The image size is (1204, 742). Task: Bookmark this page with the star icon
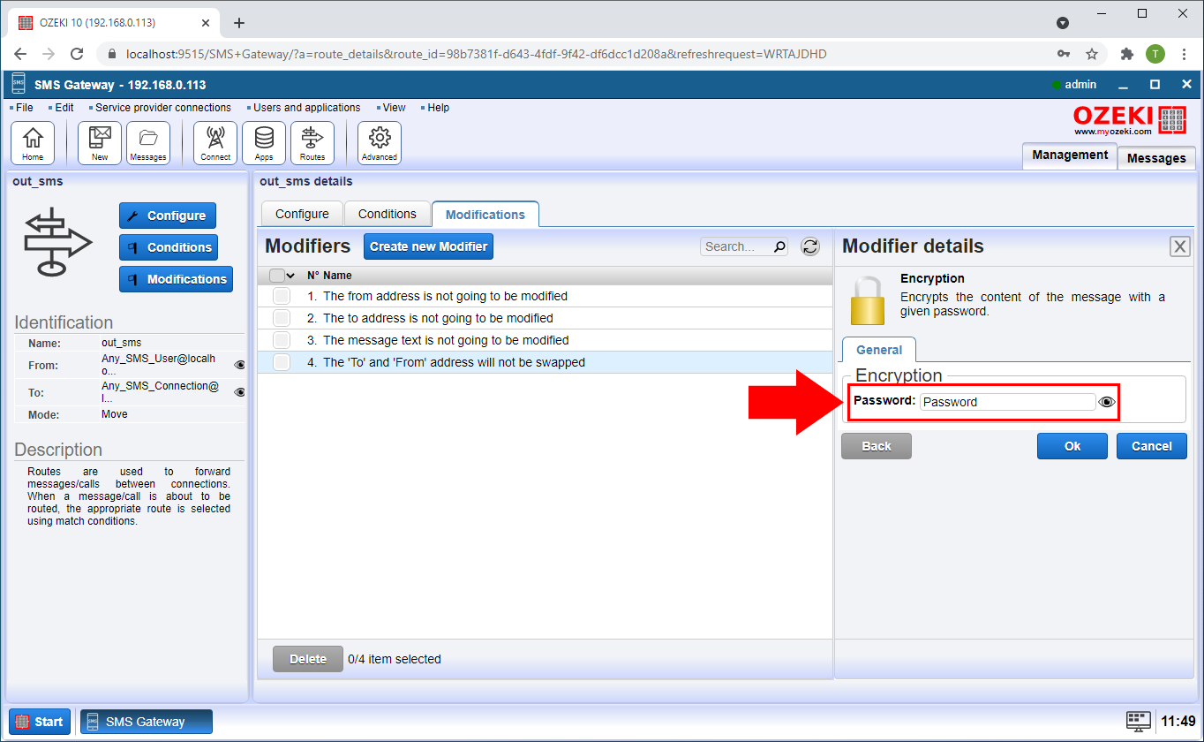pos(1092,54)
